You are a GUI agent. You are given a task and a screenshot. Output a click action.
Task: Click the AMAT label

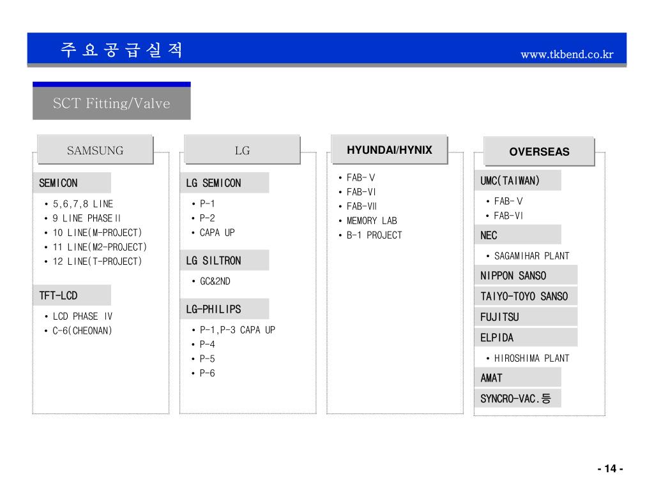click(x=517, y=378)
